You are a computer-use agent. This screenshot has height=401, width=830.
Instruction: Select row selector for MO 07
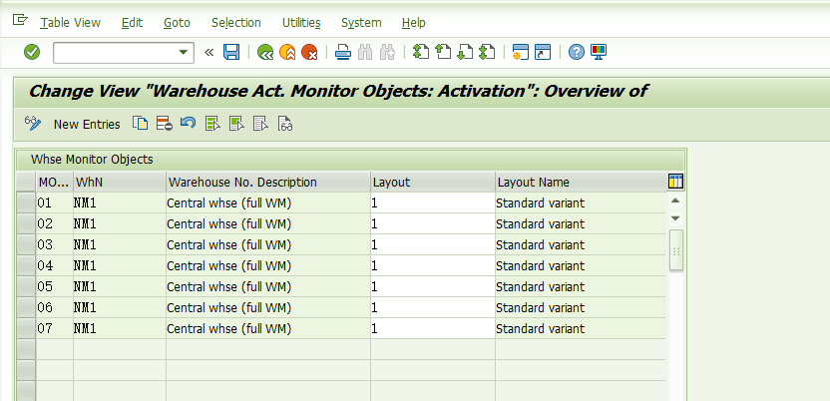pyautogui.click(x=25, y=328)
